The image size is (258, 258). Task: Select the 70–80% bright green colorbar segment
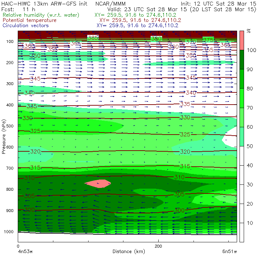[242, 98]
